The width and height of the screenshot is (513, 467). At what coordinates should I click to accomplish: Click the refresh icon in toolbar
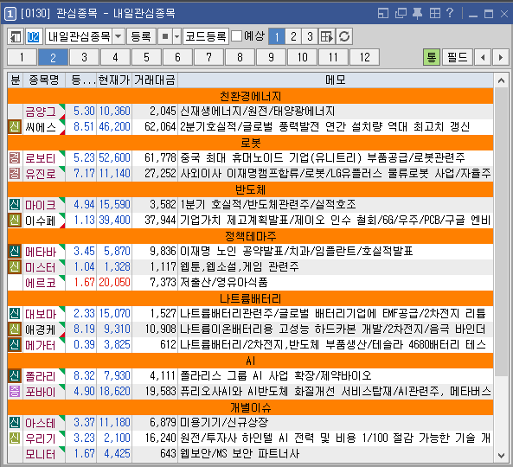pos(344,36)
